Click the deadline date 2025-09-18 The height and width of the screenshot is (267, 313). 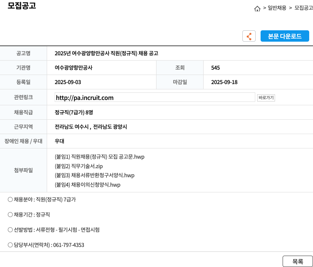click(224, 82)
